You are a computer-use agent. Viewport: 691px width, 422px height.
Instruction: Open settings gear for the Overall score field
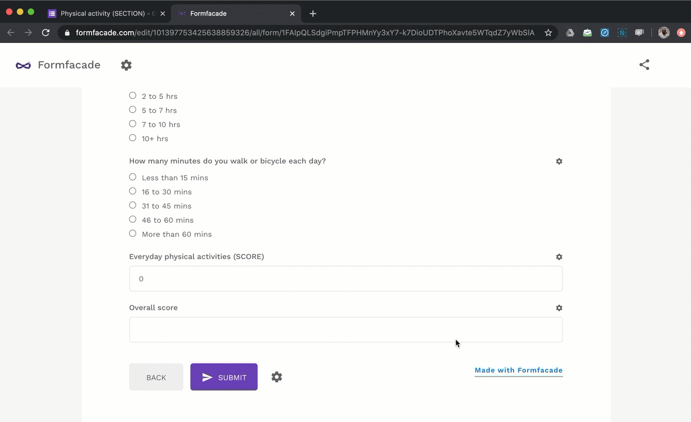(x=559, y=308)
